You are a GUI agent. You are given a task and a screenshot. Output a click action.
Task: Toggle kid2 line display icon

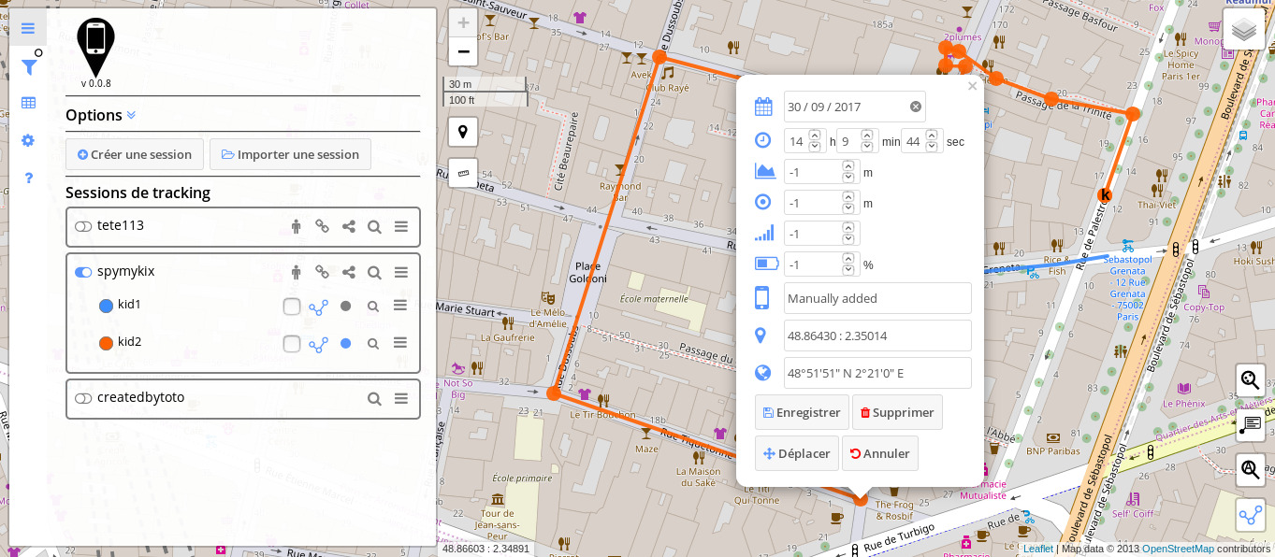319,344
